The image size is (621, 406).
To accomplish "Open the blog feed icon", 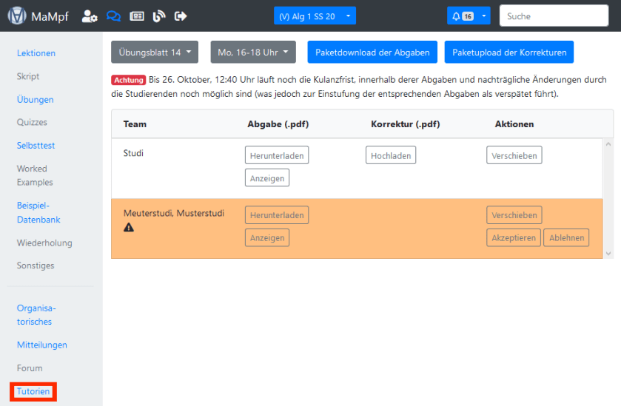I will coord(158,16).
